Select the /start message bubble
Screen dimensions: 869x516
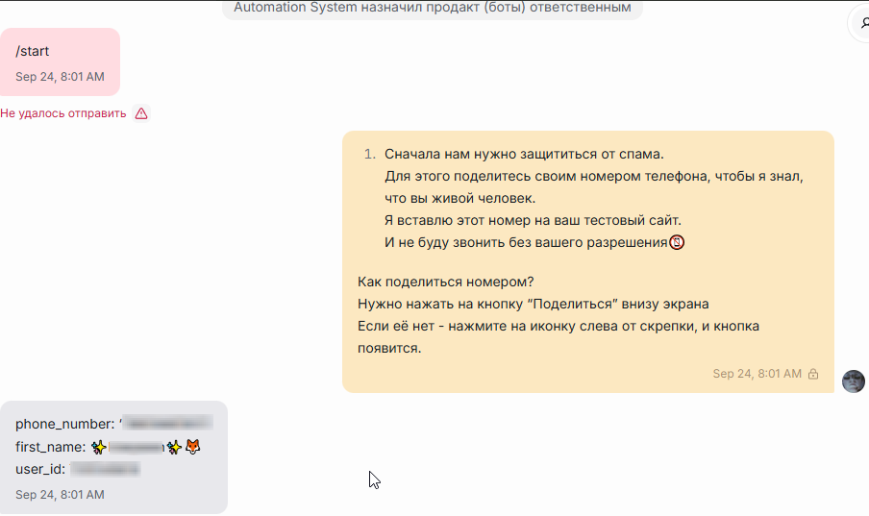tap(60, 62)
